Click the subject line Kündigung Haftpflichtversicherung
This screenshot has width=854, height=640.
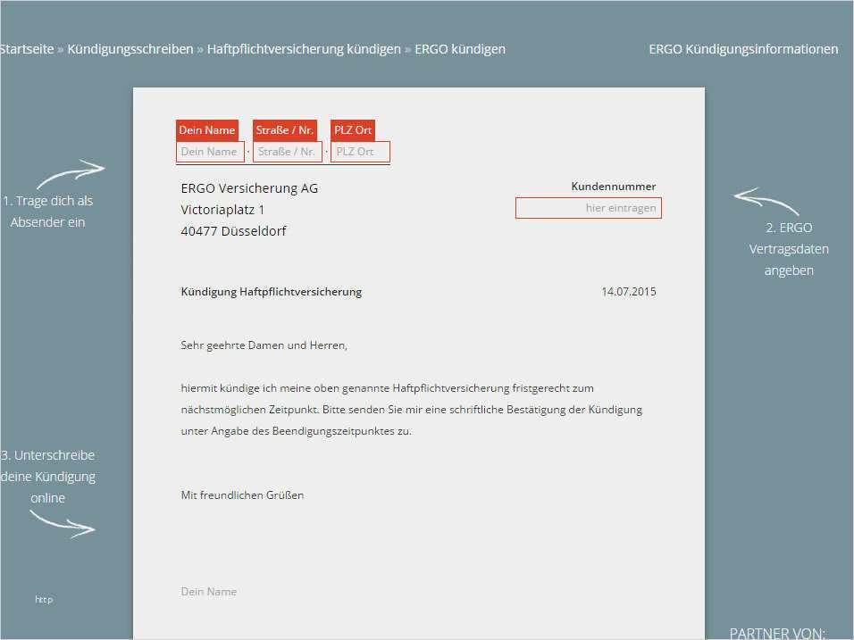271,292
